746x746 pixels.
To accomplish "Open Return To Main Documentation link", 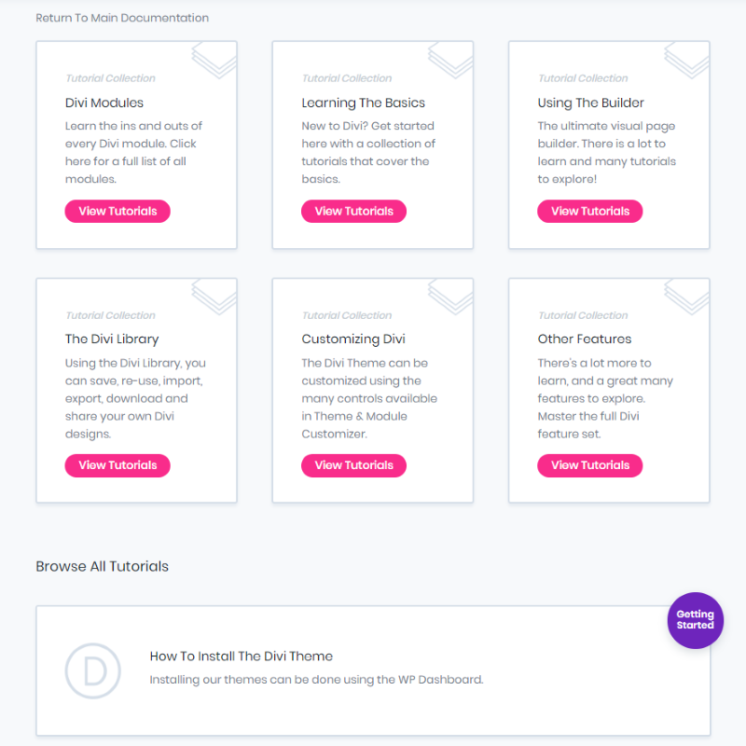I will pos(122,18).
